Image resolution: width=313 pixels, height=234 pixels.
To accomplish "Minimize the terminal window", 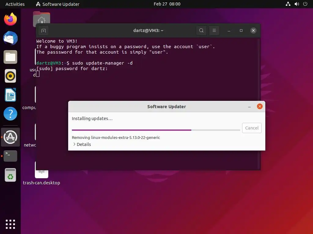I will pos(229,31).
